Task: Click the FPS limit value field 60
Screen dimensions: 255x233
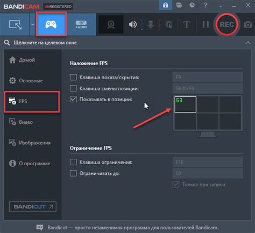Action: coord(208,173)
